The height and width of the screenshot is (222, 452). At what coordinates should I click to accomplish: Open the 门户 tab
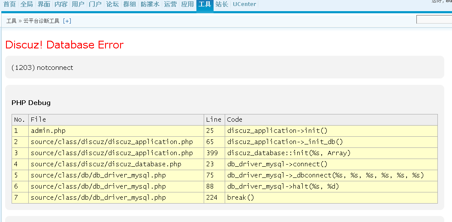point(95,4)
